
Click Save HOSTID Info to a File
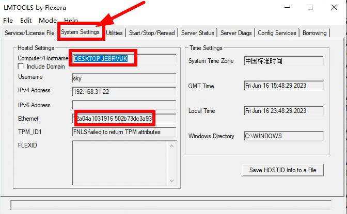click(283, 170)
